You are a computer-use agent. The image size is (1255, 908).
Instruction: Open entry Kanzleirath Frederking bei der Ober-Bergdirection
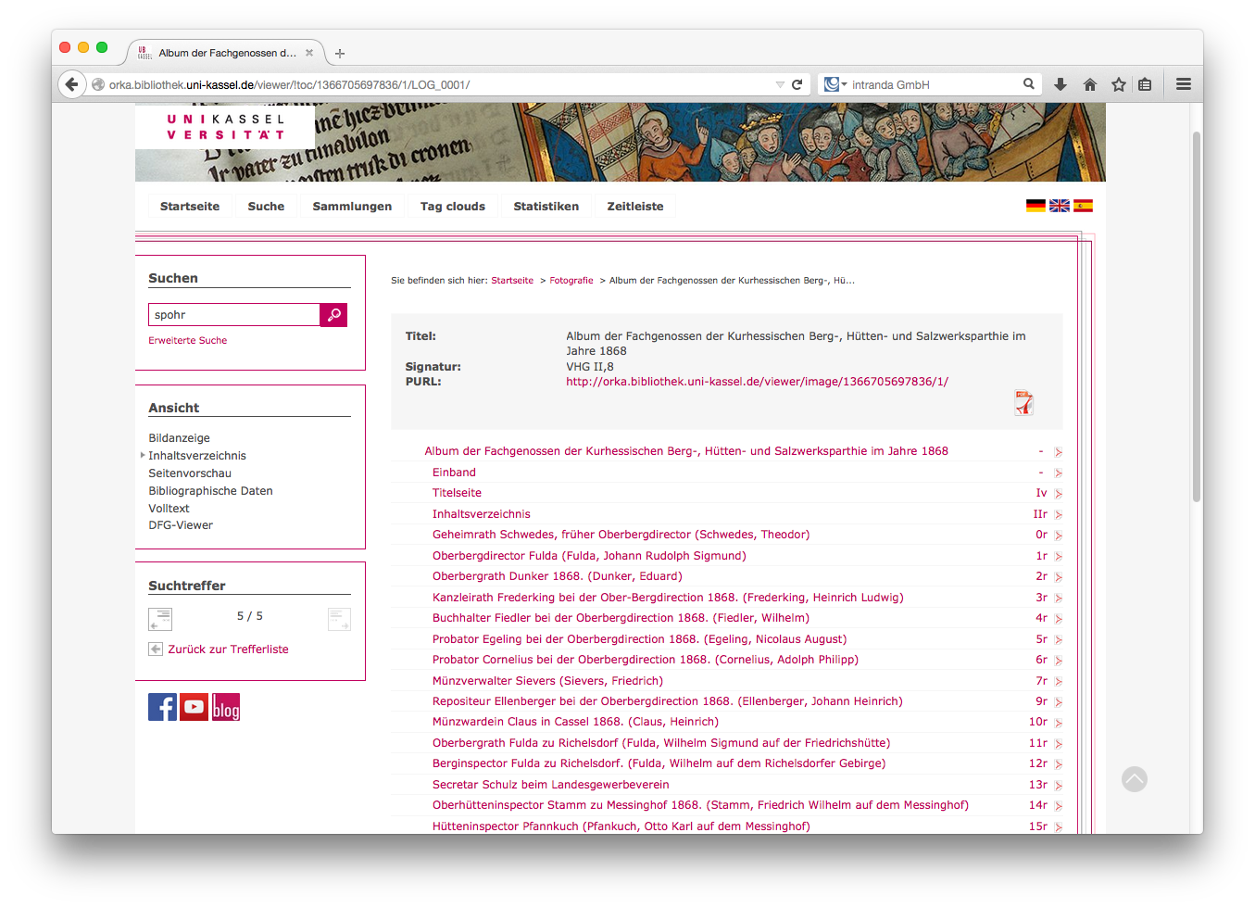(668, 598)
